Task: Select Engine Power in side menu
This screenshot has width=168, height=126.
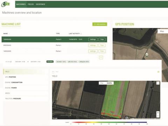Action: [26, 88]
